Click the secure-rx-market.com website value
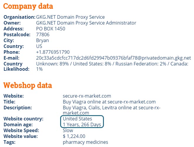The width and height of the screenshot is (194, 147). click(87, 96)
